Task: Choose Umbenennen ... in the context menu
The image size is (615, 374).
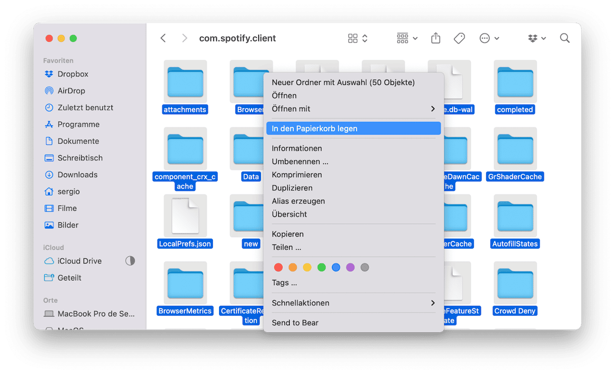Action: coord(354,161)
